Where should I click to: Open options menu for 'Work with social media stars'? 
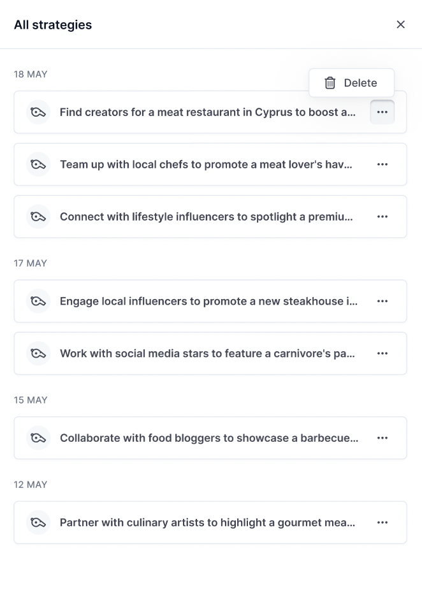tap(382, 353)
